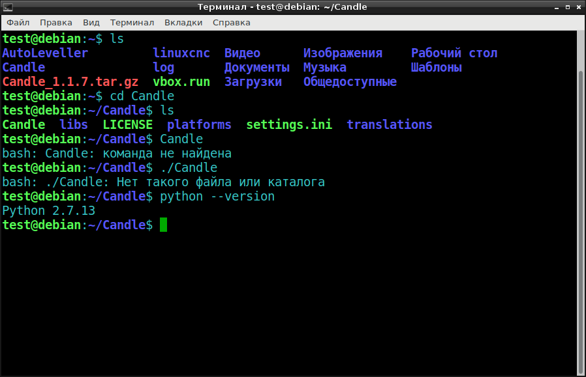Image resolution: width=586 pixels, height=377 pixels.
Task: Open the Справка menu
Action: click(x=232, y=23)
